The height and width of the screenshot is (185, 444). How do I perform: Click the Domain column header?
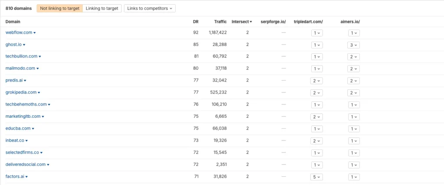[13, 22]
